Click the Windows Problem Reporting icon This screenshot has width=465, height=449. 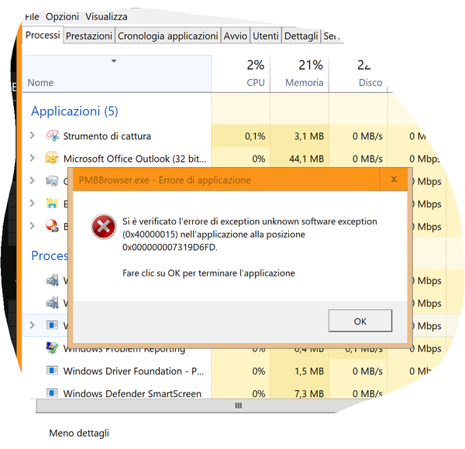point(52,348)
